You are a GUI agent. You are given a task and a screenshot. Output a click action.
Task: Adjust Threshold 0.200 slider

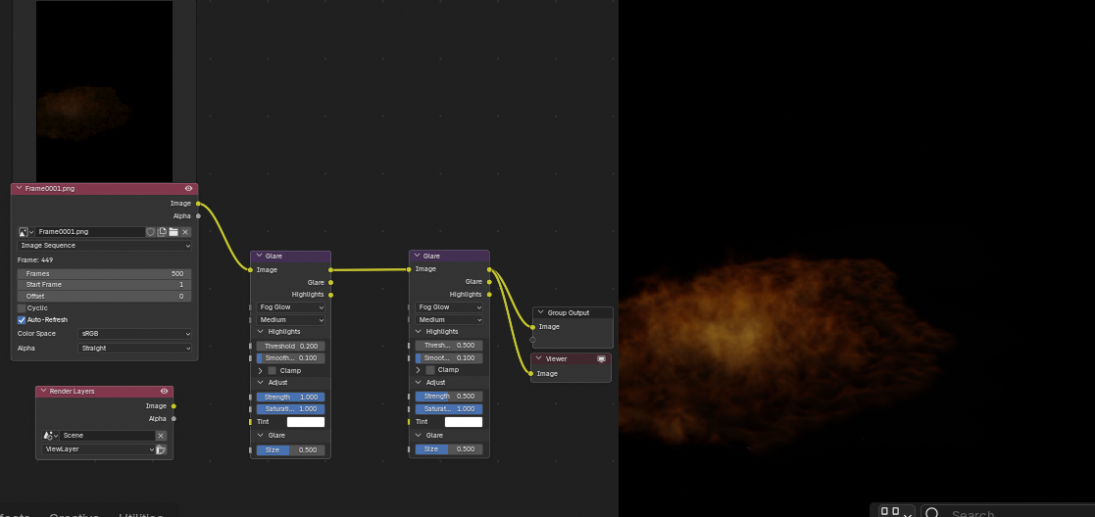click(290, 346)
